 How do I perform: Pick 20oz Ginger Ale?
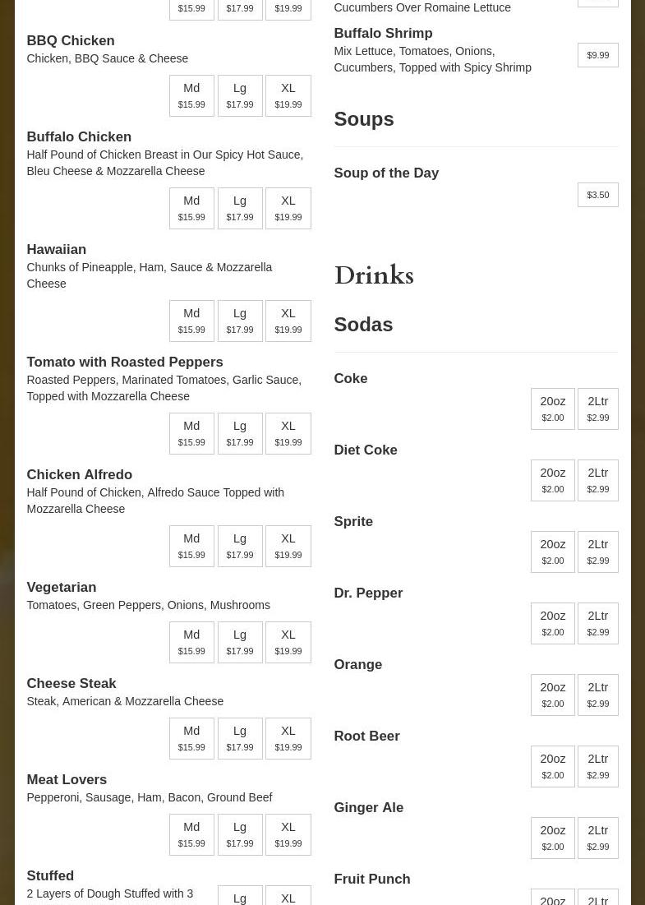coord(552,838)
